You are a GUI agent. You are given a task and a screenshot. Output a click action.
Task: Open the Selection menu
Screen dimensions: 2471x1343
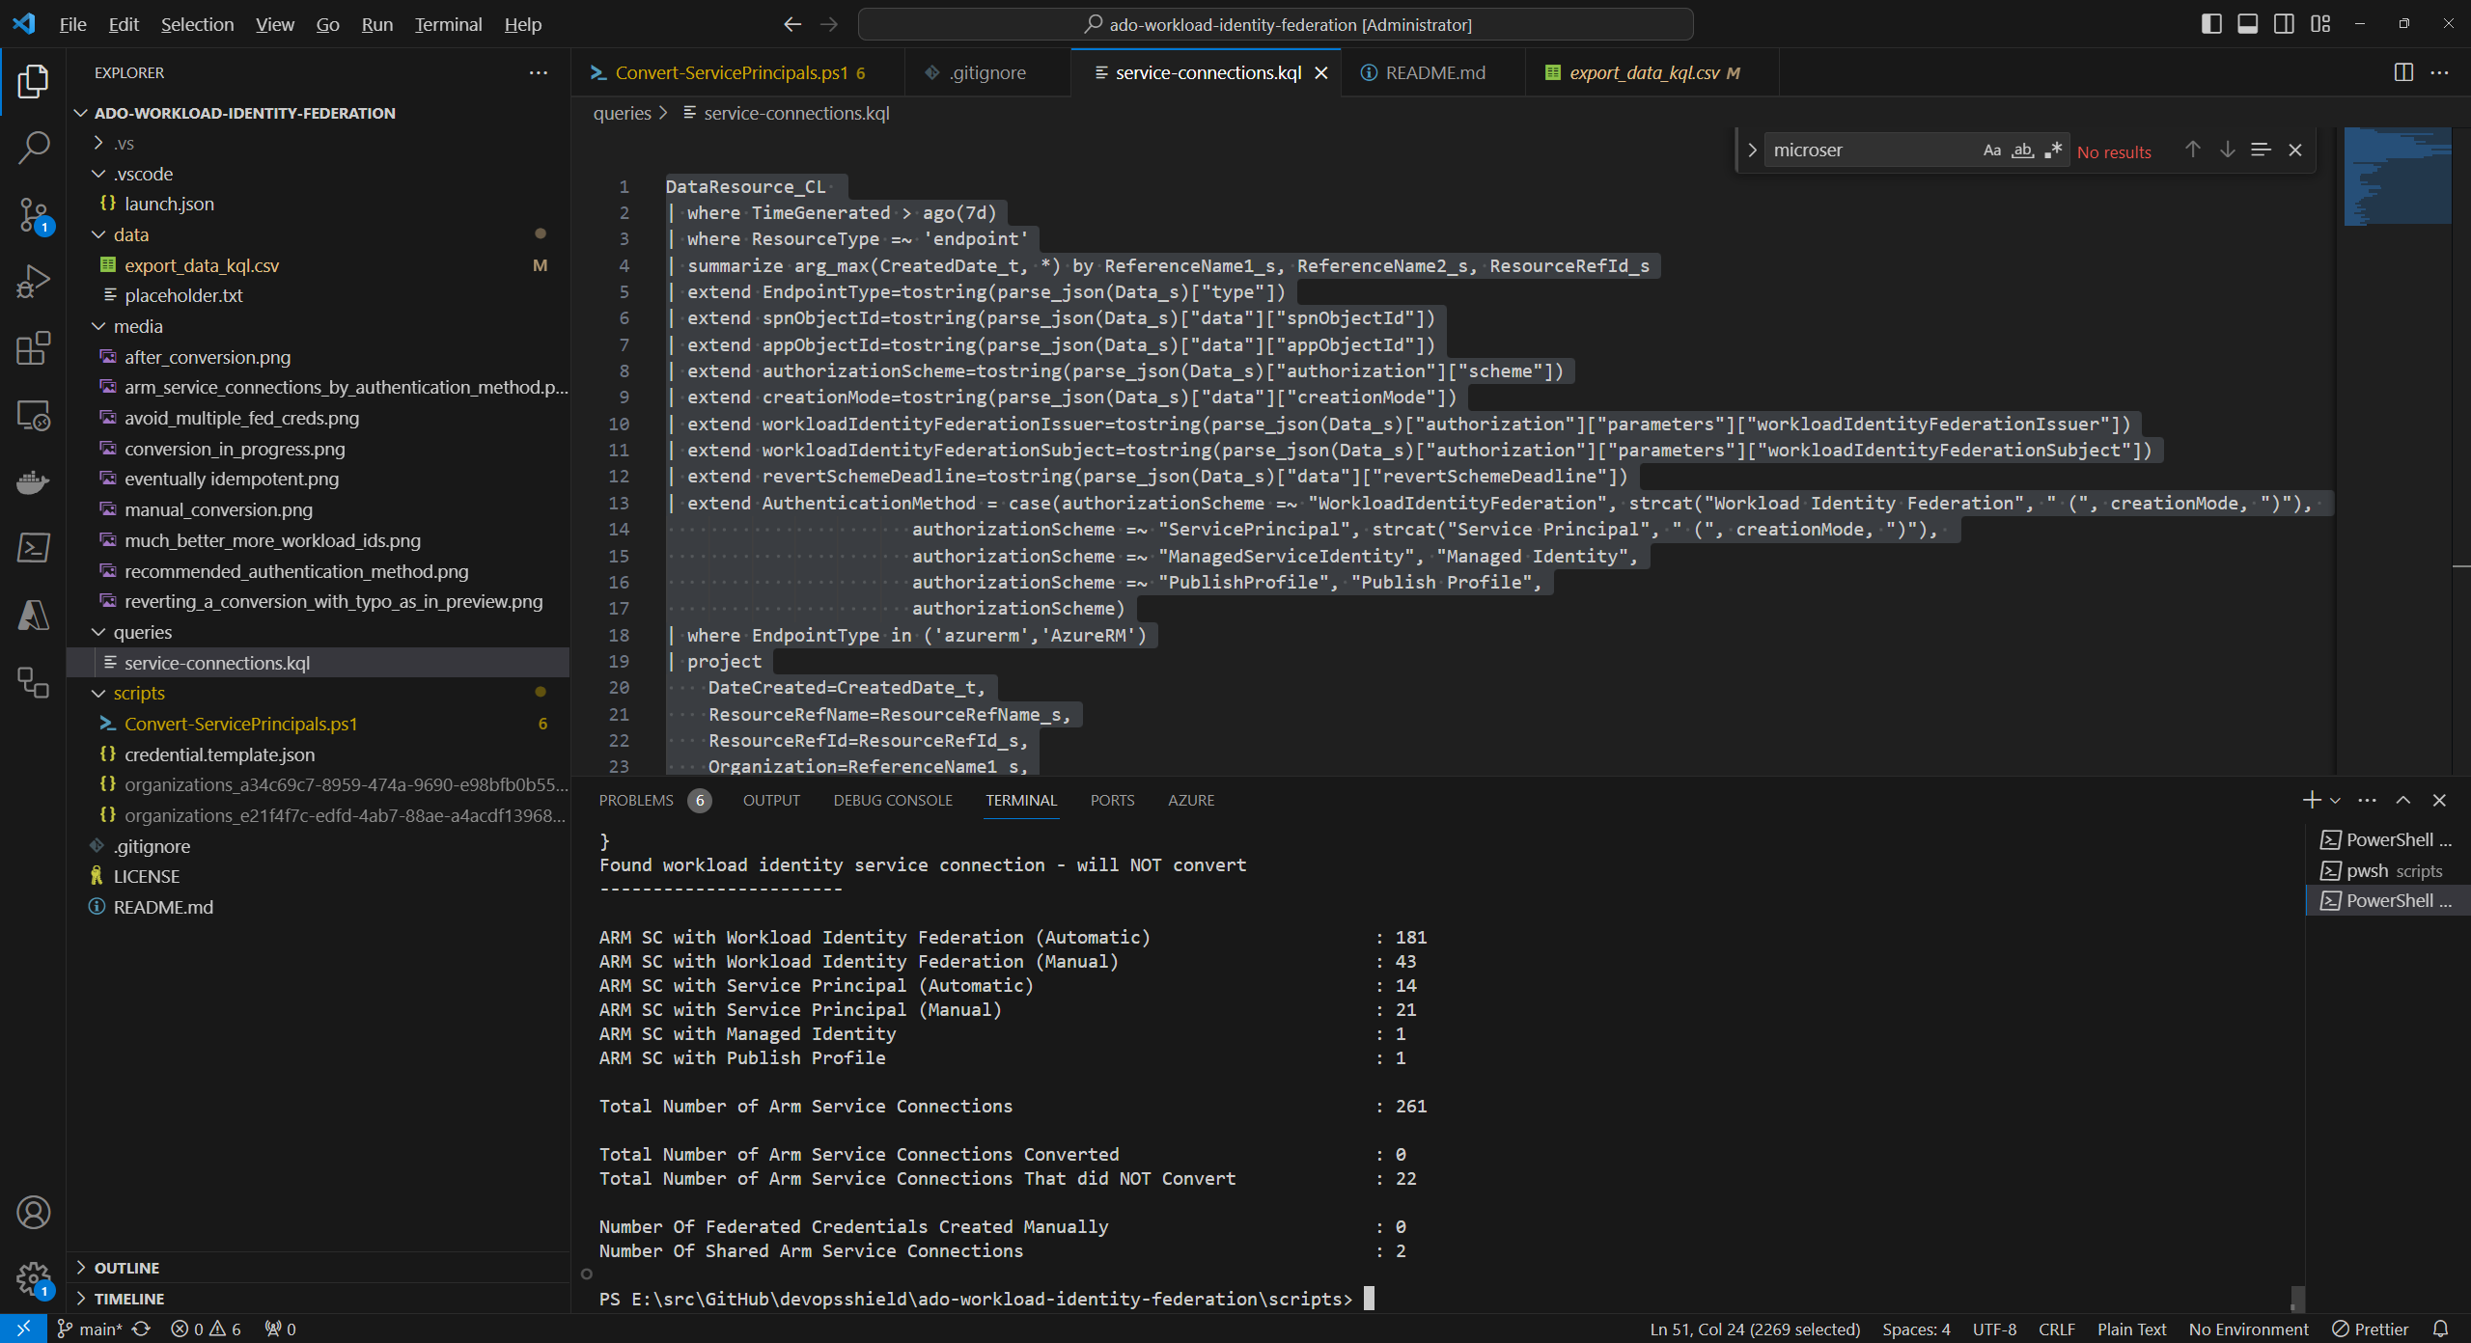coord(197,24)
